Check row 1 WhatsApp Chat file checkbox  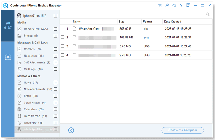(63, 28)
